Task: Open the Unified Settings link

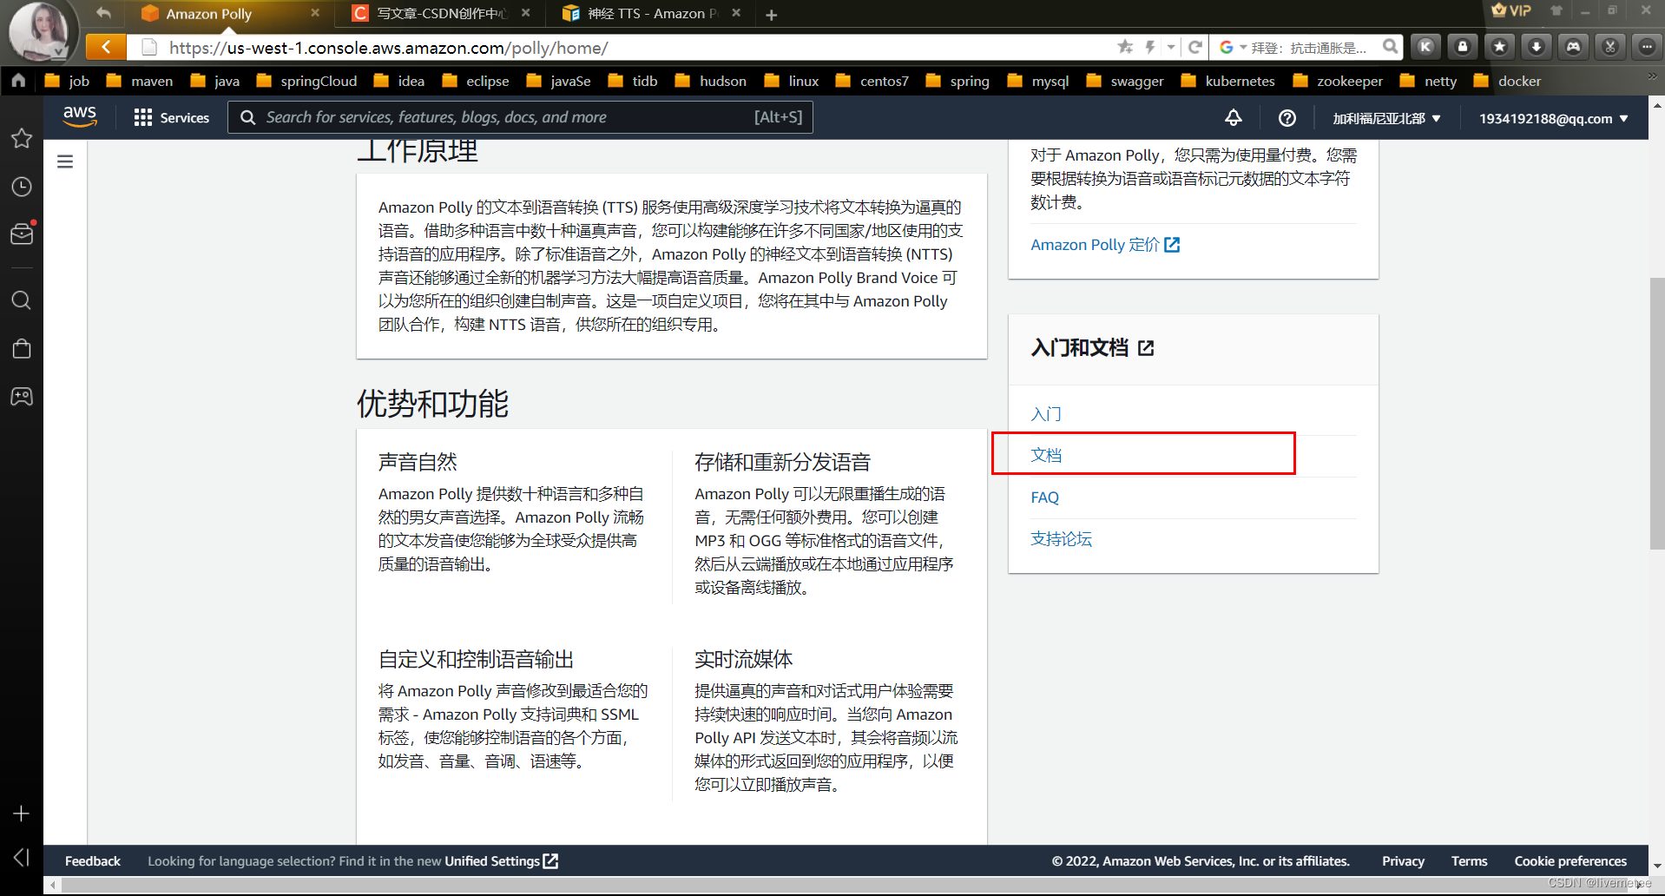Action: [x=501, y=861]
